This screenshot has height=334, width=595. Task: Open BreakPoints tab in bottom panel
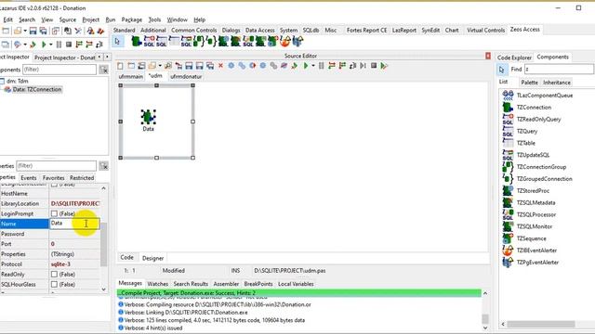click(x=258, y=284)
